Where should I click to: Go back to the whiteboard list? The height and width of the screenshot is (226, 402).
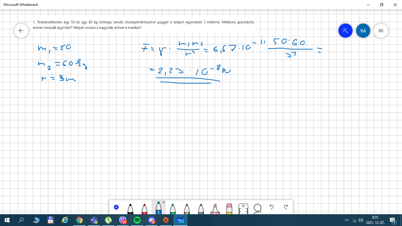21,31
